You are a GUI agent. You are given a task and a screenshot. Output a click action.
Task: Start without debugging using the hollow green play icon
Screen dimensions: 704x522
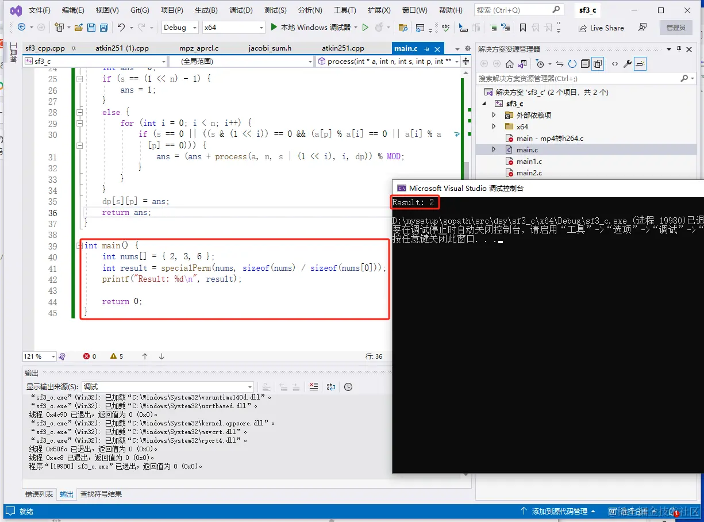[x=365, y=27]
